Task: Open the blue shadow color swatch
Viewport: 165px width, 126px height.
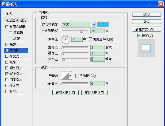Action: (x=103, y=25)
